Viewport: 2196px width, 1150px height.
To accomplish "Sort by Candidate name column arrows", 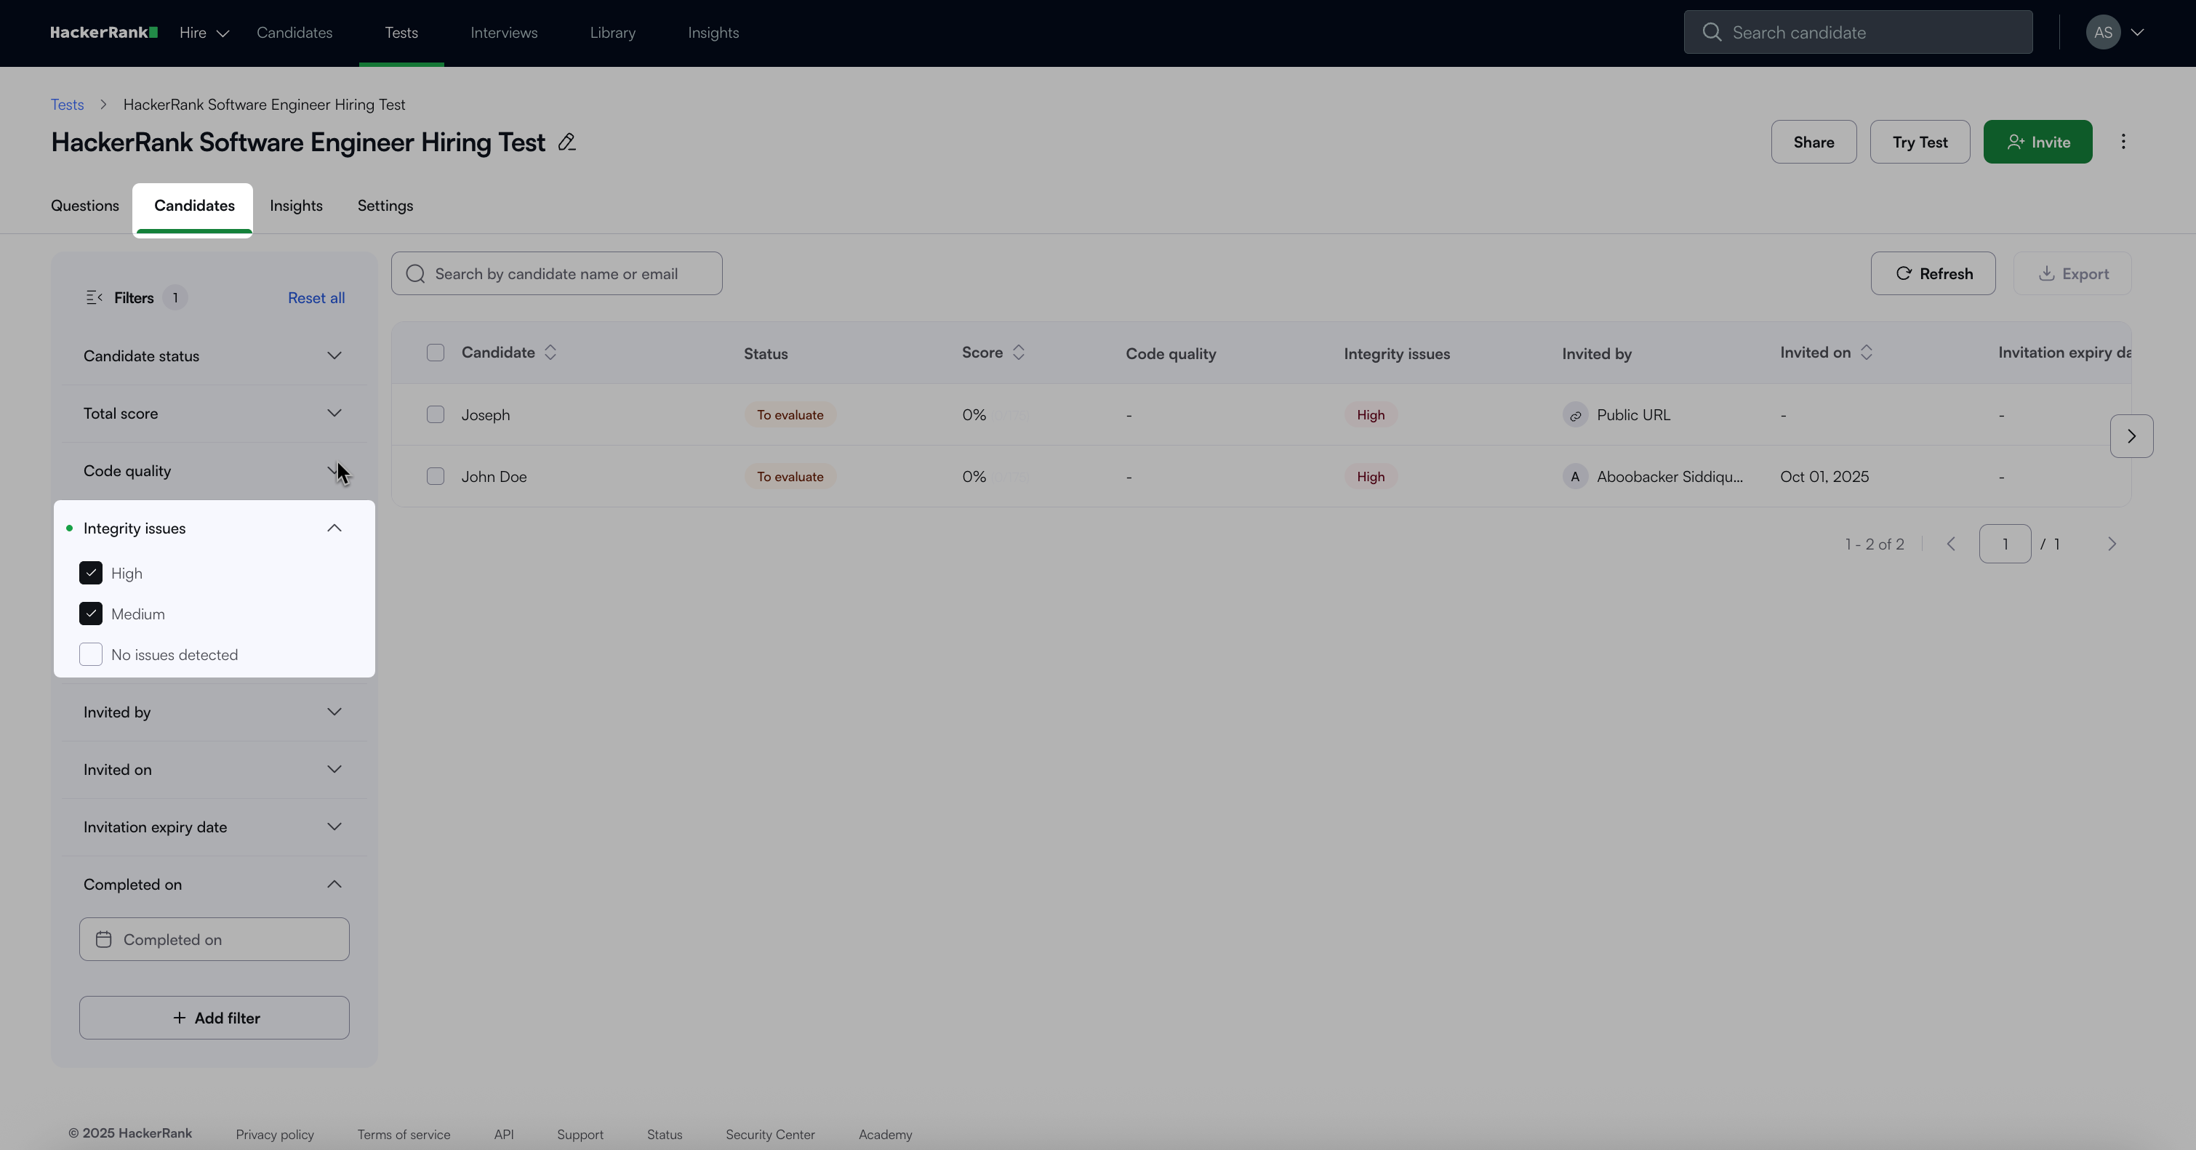I will [x=550, y=353].
